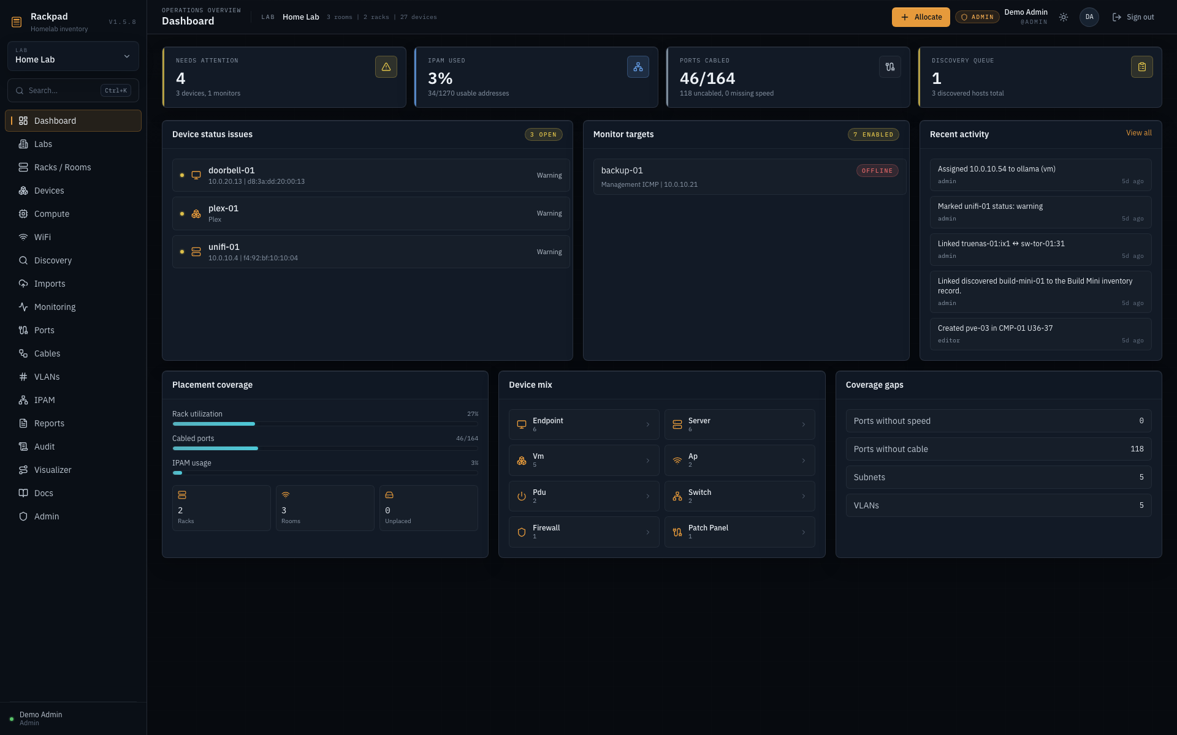This screenshot has height=735, width=1177.
Task: Open Racks / Rooms section
Action: point(73,167)
